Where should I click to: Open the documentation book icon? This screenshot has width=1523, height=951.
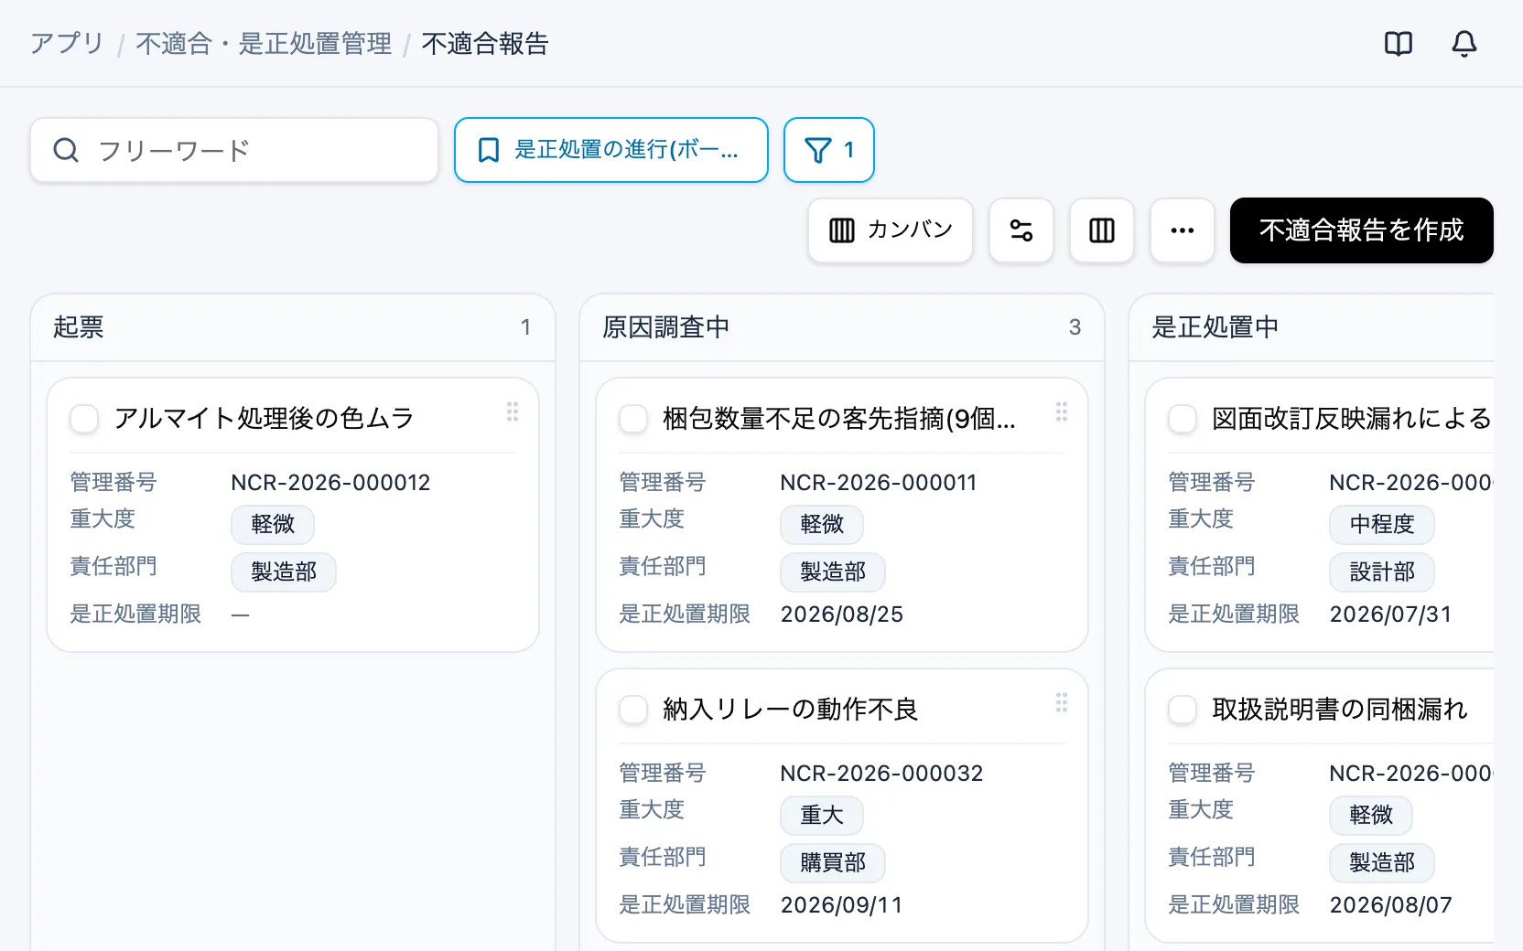(1398, 44)
